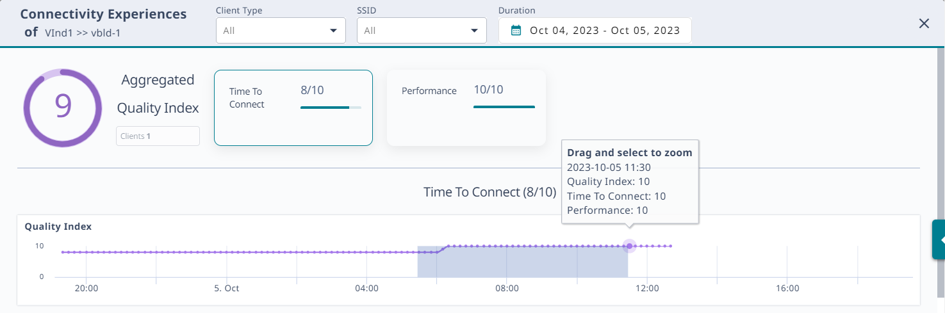Screen dimensions: 945x313
Task: Close the Connectivity Experiences panel
Action: (x=924, y=24)
